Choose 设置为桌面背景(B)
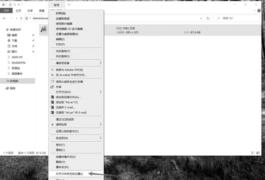The width and height of the screenshot is (265, 180). pyautogui.click(x=76, y=34)
